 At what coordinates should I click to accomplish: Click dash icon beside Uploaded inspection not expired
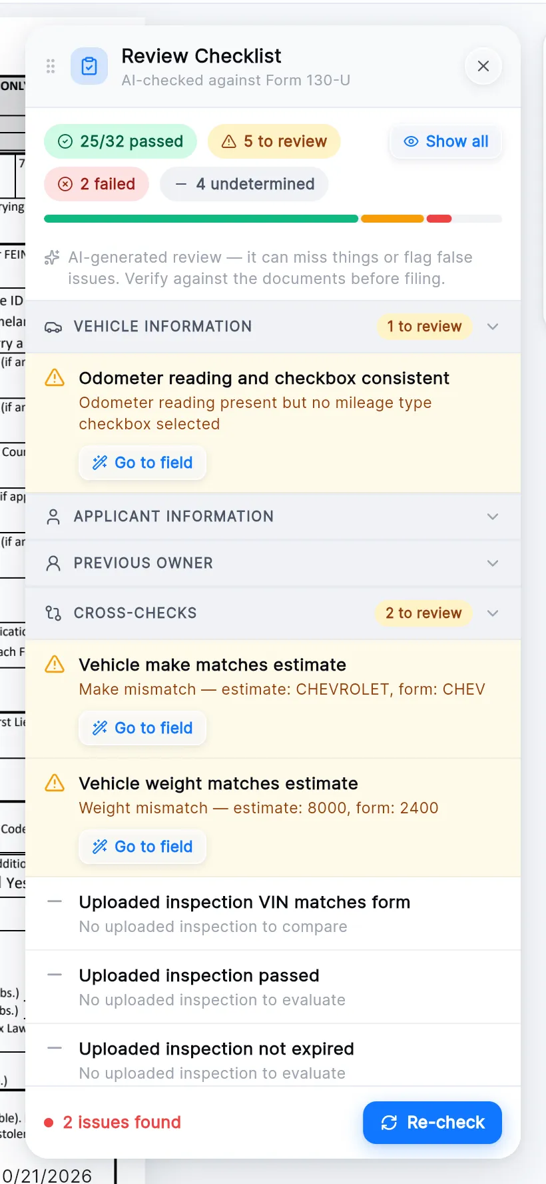[55, 1048]
